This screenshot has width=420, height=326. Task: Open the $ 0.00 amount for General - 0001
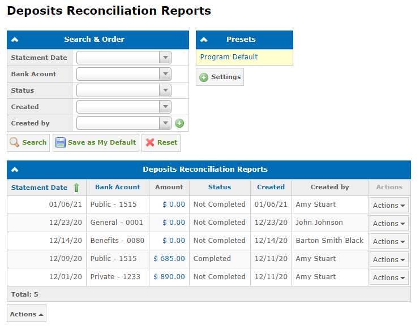pyautogui.click(x=174, y=223)
